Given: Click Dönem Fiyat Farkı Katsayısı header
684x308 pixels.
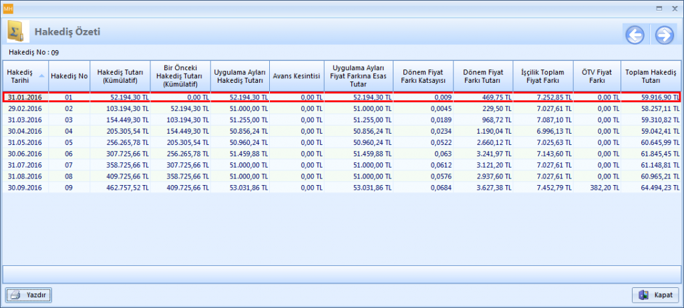Looking at the screenshot, I should tap(423, 76).
